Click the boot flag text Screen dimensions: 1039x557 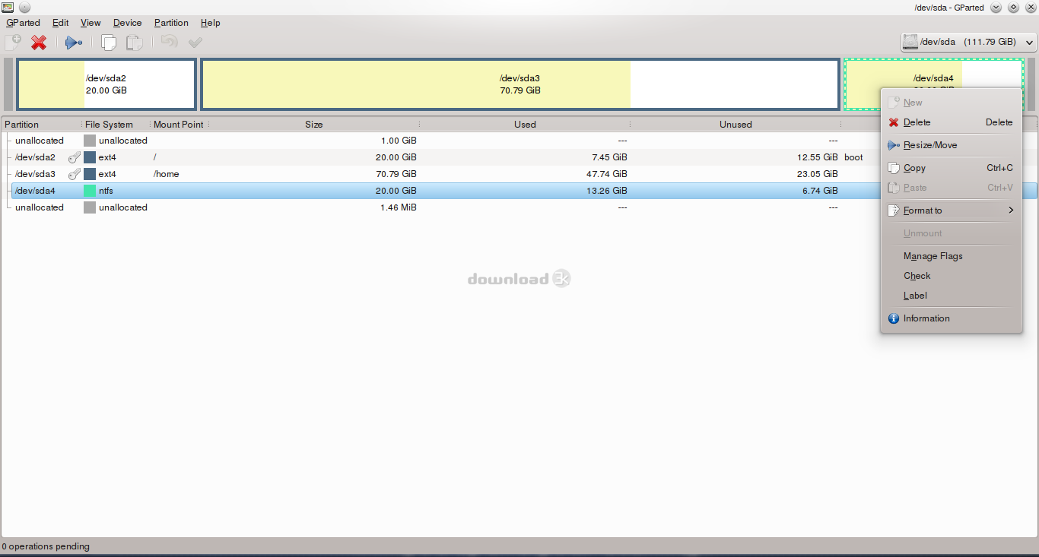pos(853,157)
